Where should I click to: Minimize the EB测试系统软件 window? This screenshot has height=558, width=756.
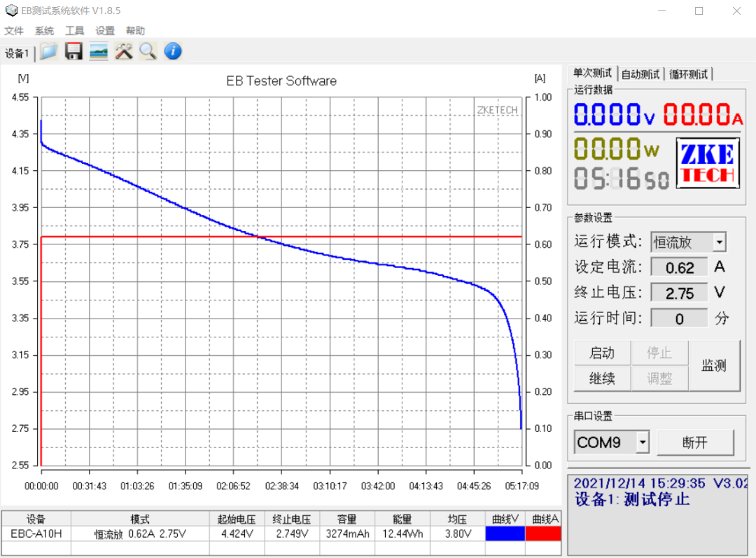(661, 11)
